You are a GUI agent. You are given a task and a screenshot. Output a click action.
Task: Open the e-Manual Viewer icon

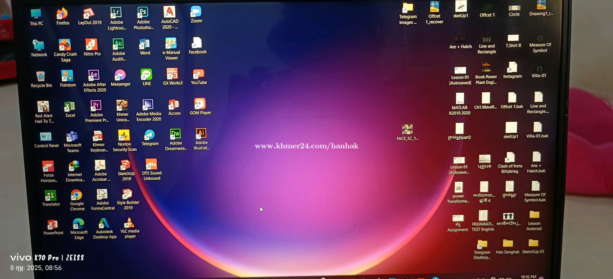[171, 49]
